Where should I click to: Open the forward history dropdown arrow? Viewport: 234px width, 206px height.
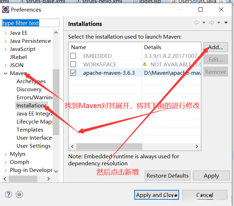click(219, 23)
